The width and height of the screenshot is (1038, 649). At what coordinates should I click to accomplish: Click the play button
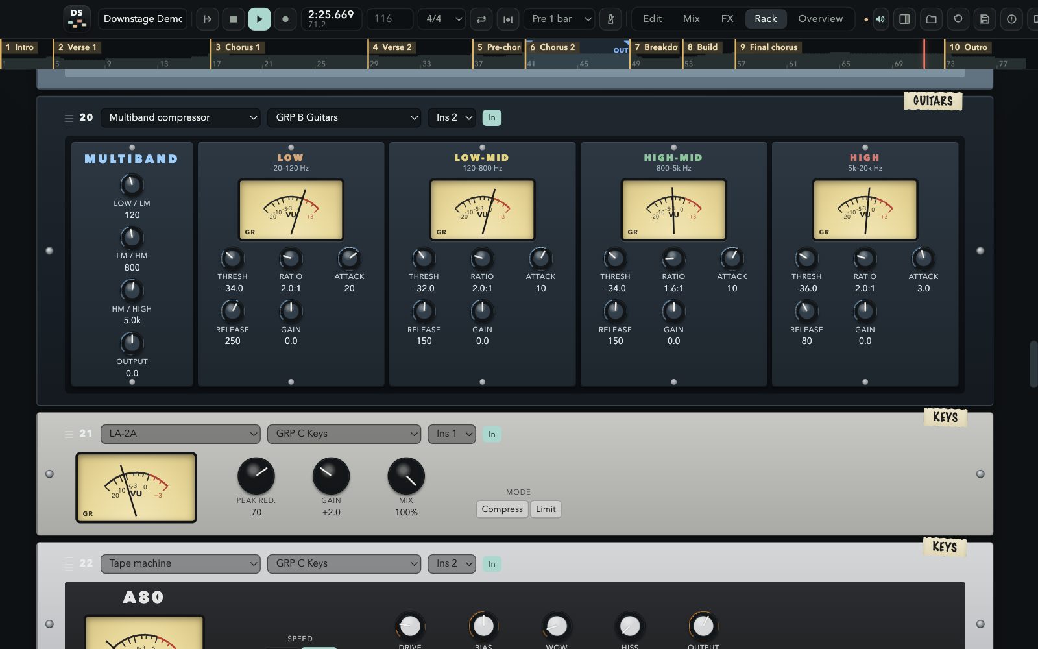259,19
